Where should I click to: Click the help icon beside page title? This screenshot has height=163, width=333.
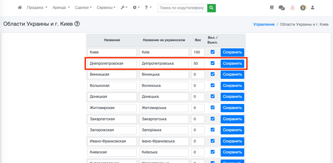(77, 24)
